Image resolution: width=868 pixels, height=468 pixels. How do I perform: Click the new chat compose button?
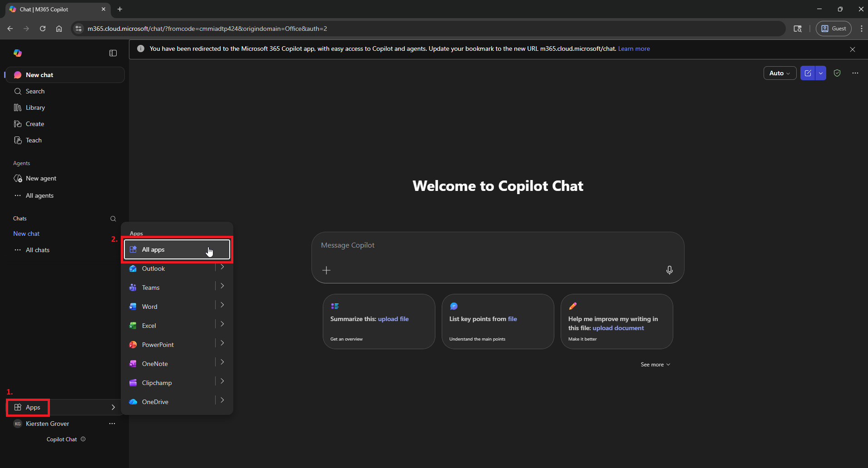(x=808, y=73)
